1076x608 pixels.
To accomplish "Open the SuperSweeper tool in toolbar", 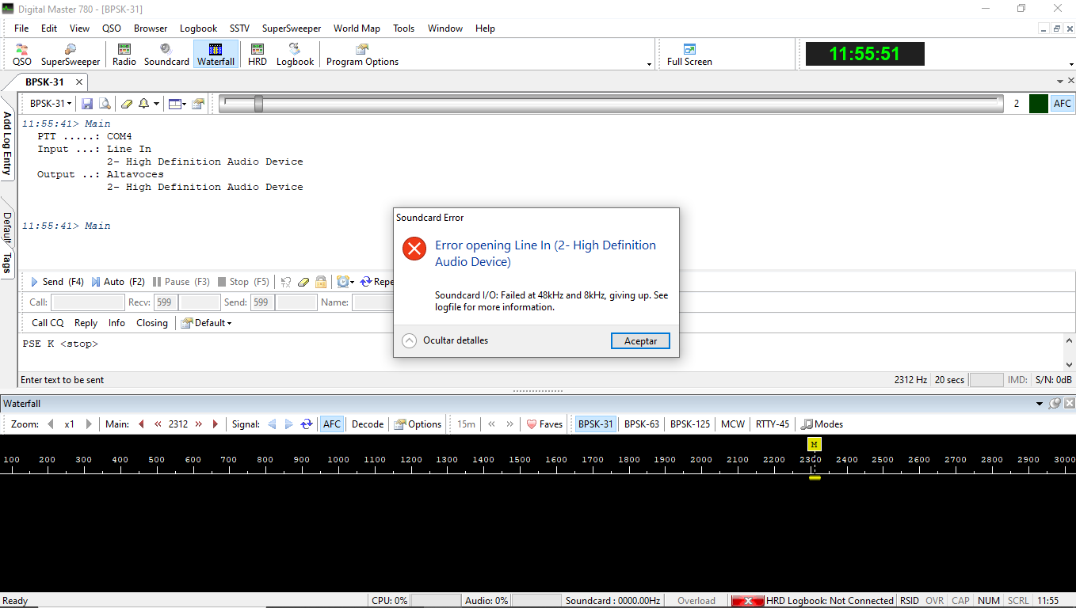I will coord(71,55).
